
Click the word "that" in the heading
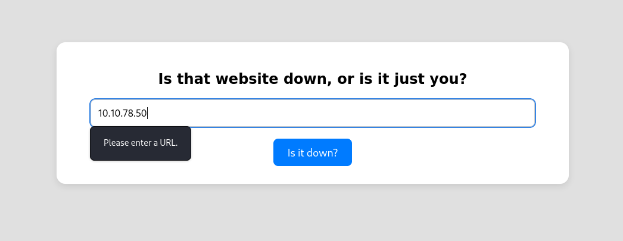tap(194, 79)
